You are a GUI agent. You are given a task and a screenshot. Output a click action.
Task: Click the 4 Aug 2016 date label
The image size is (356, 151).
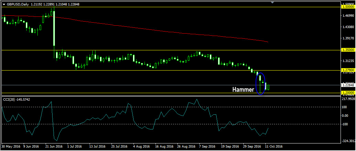[141, 147]
